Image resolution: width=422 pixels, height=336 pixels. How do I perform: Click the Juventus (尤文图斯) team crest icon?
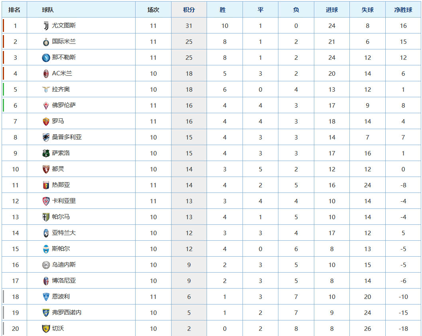pos(46,26)
